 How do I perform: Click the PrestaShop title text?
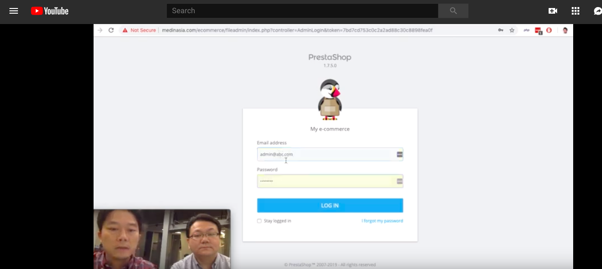[330, 57]
